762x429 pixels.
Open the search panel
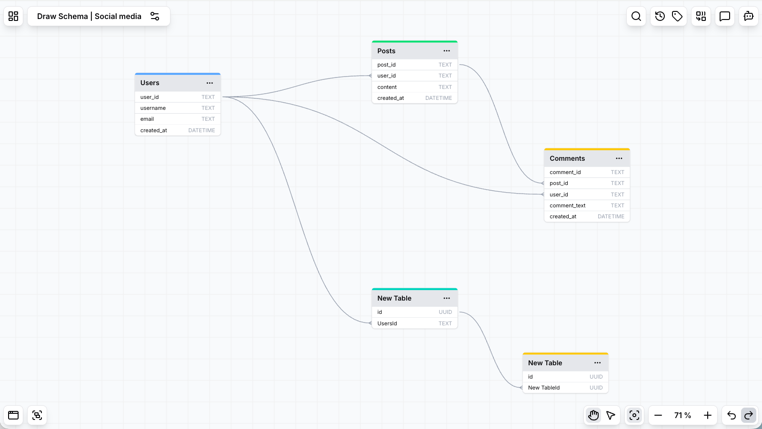(636, 16)
